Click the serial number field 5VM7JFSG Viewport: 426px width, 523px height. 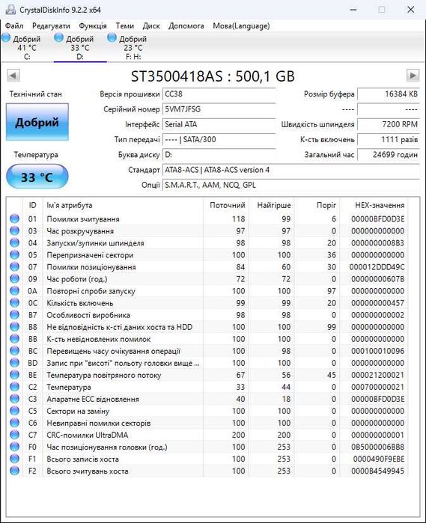[219, 109]
